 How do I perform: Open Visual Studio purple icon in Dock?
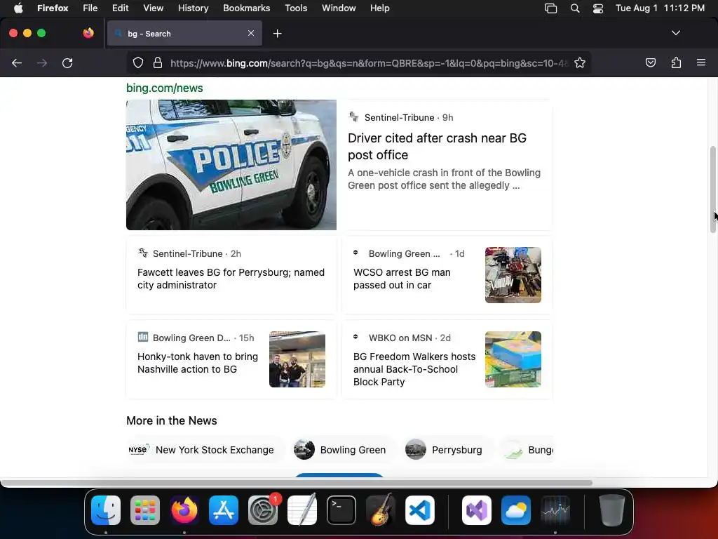[476, 510]
